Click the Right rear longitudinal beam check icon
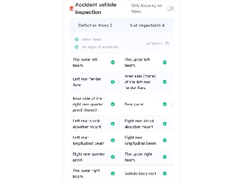Image resolution: width=243 pixels, height=182 pixels. tap(165, 140)
